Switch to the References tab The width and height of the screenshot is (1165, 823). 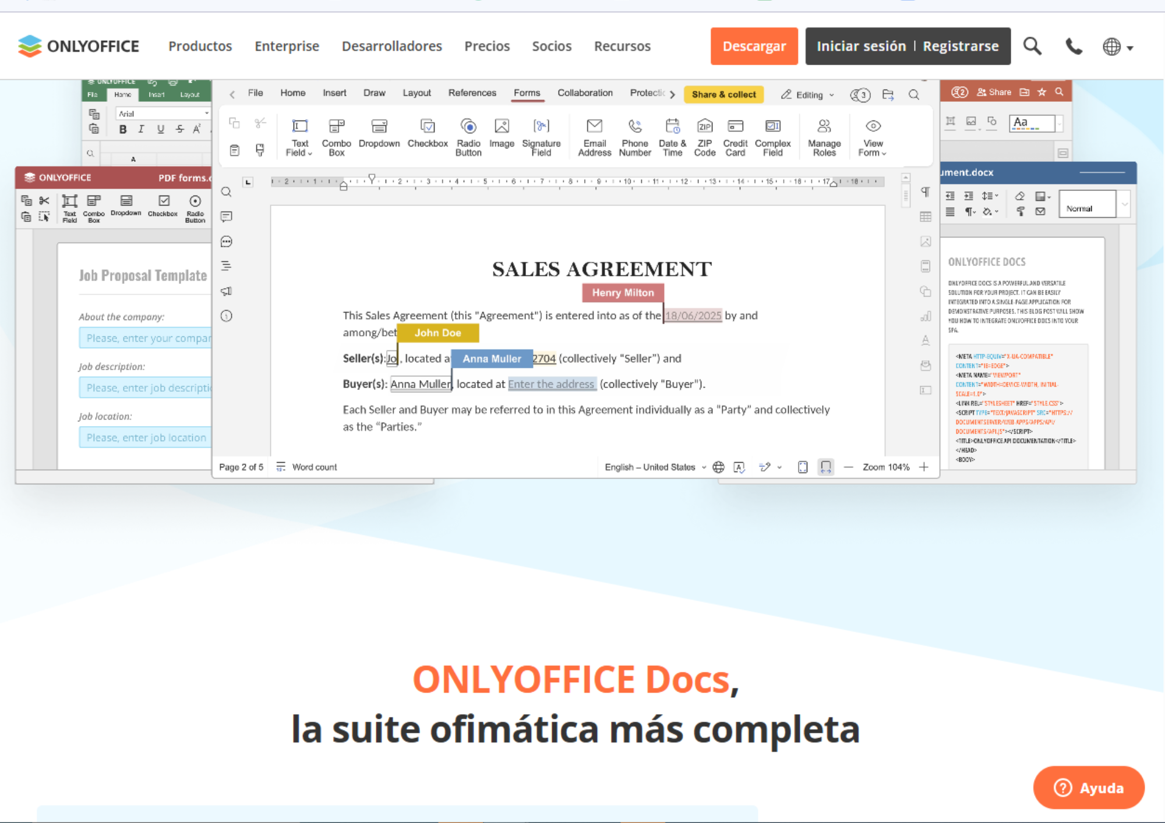tap(472, 93)
